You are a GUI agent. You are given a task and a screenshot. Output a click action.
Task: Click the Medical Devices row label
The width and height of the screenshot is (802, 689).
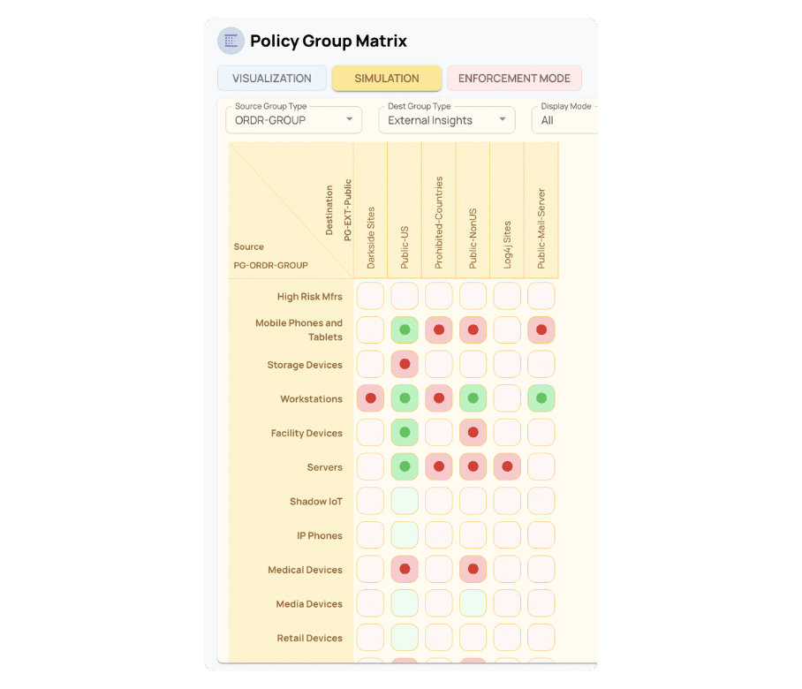pyautogui.click(x=305, y=570)
